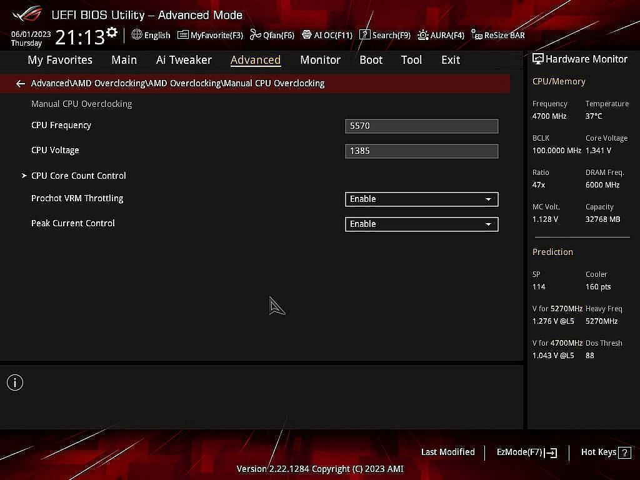The width and height of the screenshot is (640, 480).
Task: Click the Dos Thresh value 88
Action: tap(590, 356)
